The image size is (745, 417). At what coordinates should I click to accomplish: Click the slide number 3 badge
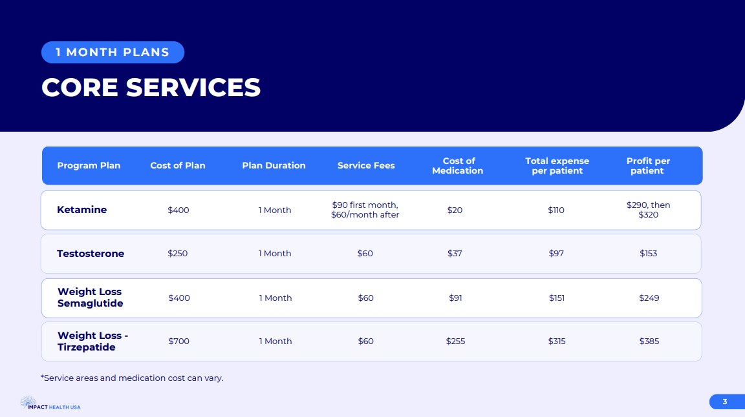pyautogui.click(x=725, y=402)
